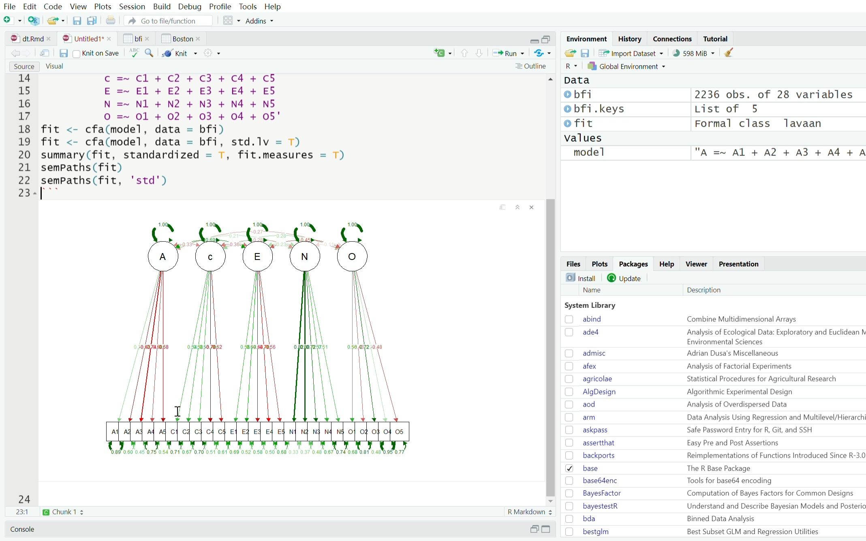Click the Open file icon in main toolbar
Viewport: 866px width, 541px height.
tap(52, 20)
